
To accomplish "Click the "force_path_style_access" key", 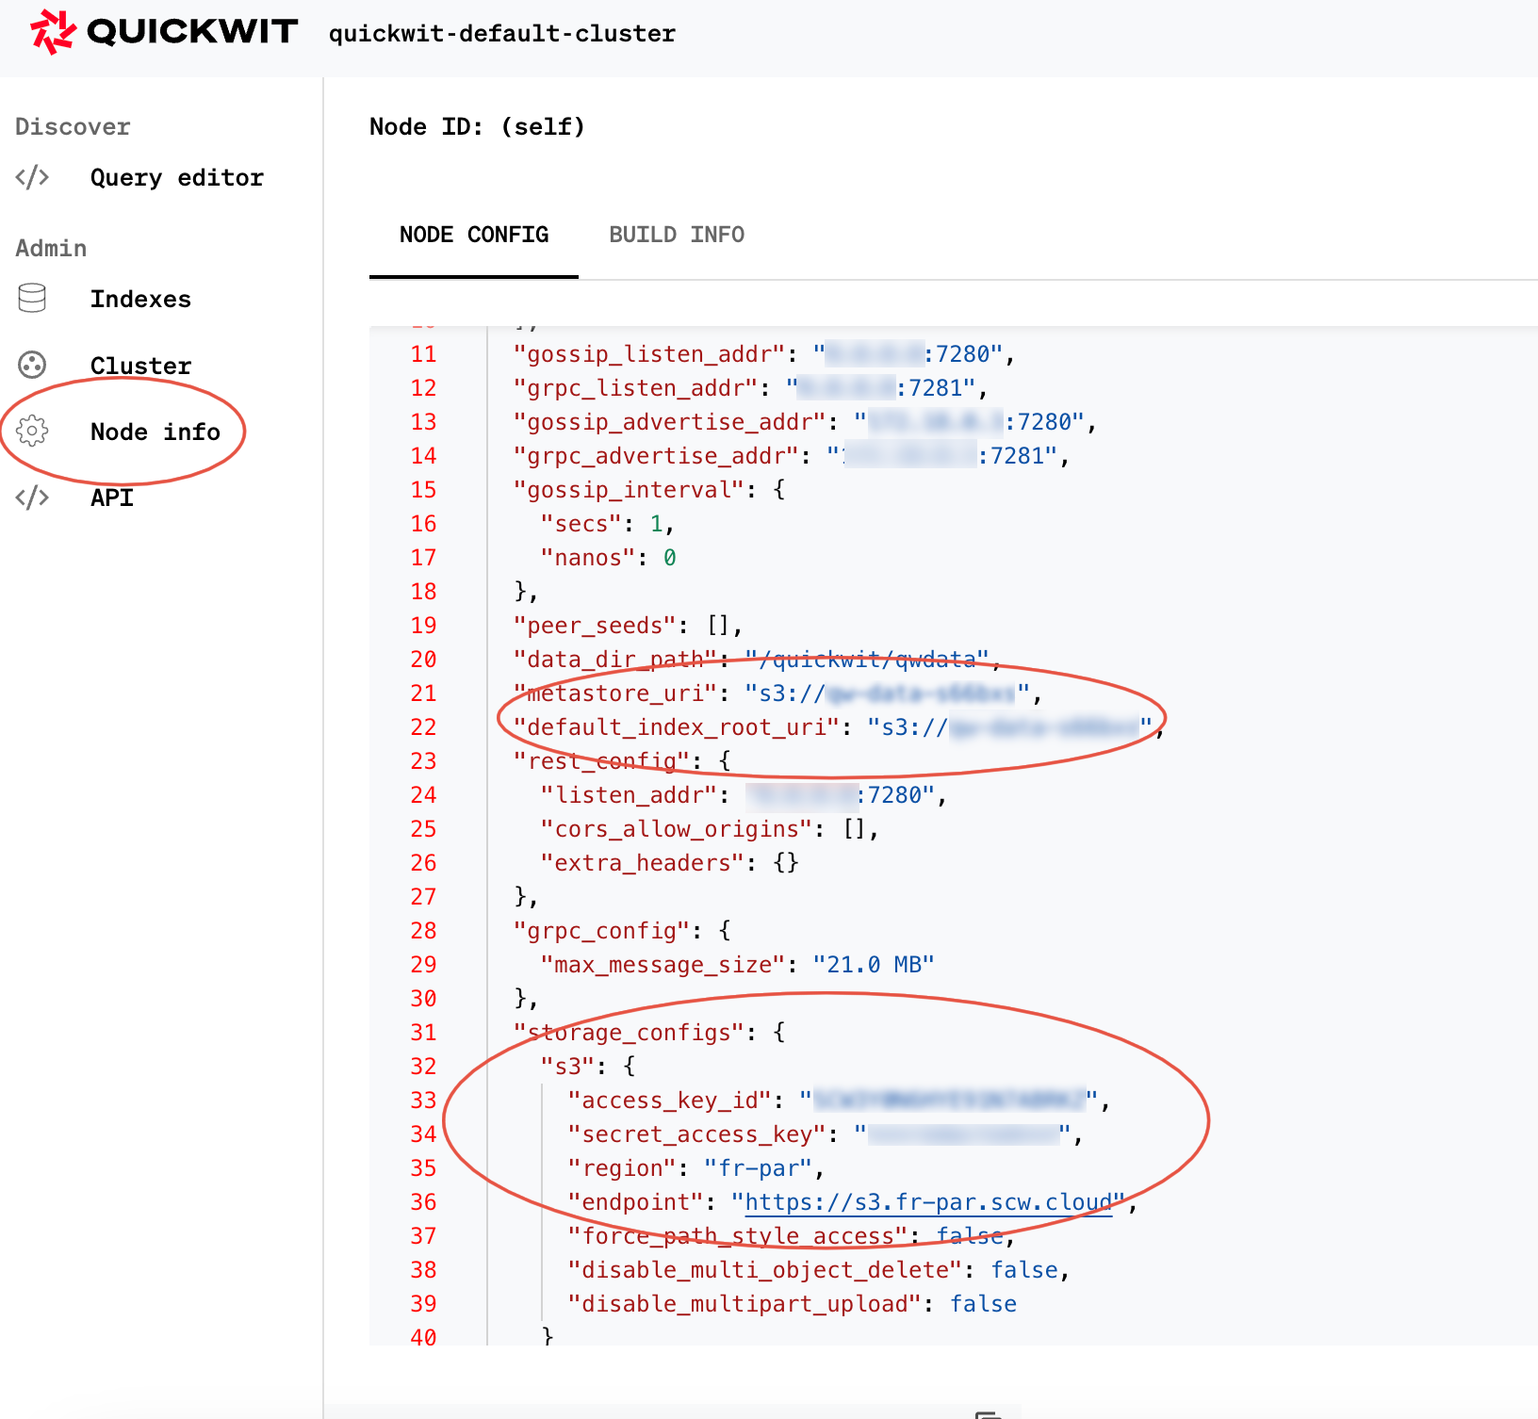I will coord(738,1236).
